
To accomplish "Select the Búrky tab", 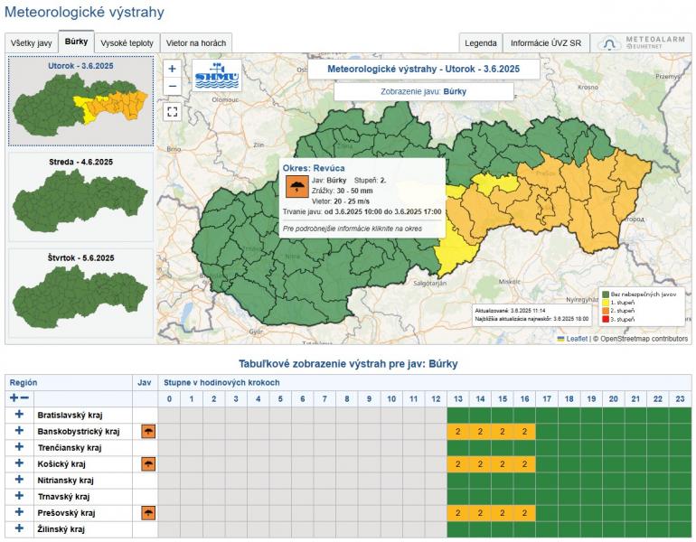I will coord(76,42).
